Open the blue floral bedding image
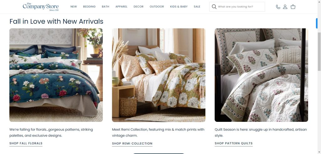321x154 pixels. [56, 75]
